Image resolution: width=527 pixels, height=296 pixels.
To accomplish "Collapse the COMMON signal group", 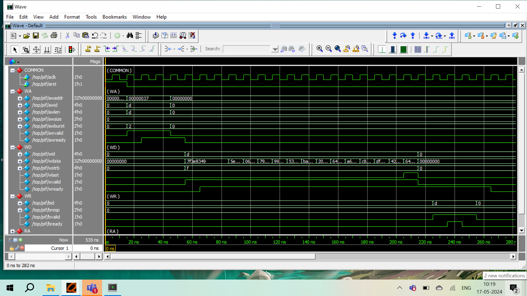I will (x=12, y=70).
